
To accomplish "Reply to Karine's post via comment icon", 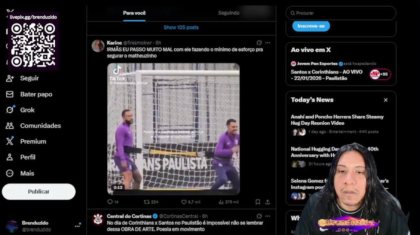I will (x=110, y=202).
